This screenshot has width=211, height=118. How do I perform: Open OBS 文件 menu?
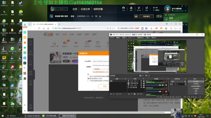(112, 38)
